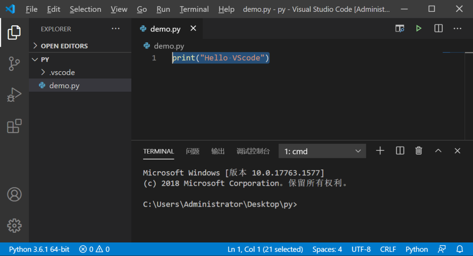Open Manage gear in activity bar
Viewport: 473px width, 256px height.
pyautogui.click(x=14, y=225)
